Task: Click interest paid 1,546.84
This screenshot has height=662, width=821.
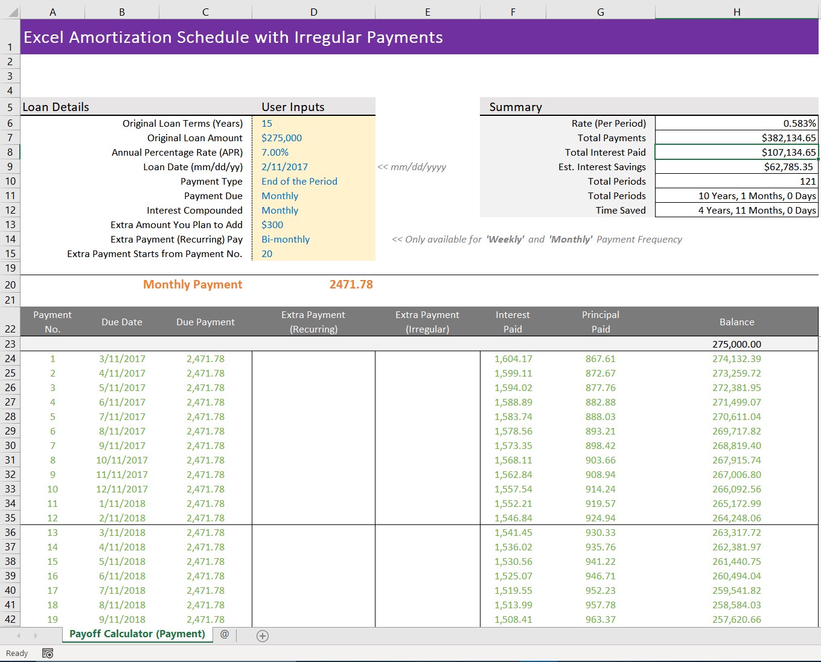Action: point(513,518)
